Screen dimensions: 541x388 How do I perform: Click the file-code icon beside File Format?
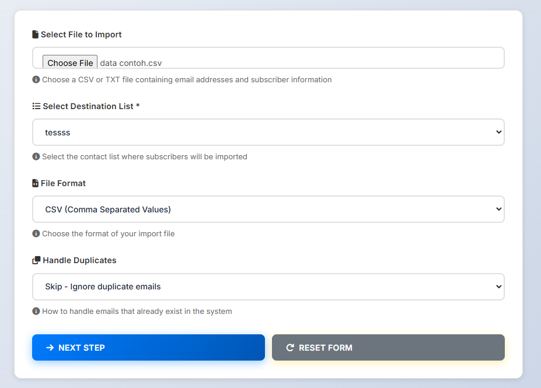pos(36,183)
